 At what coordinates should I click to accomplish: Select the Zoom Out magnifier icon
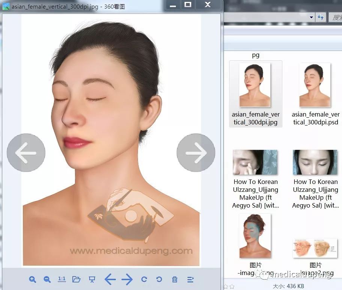click(47, 279)
